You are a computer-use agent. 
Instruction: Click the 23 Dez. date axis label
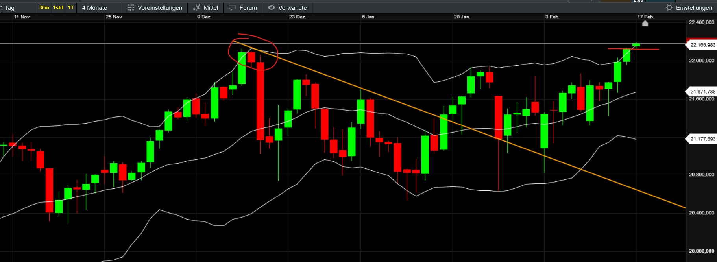point(298,17)
